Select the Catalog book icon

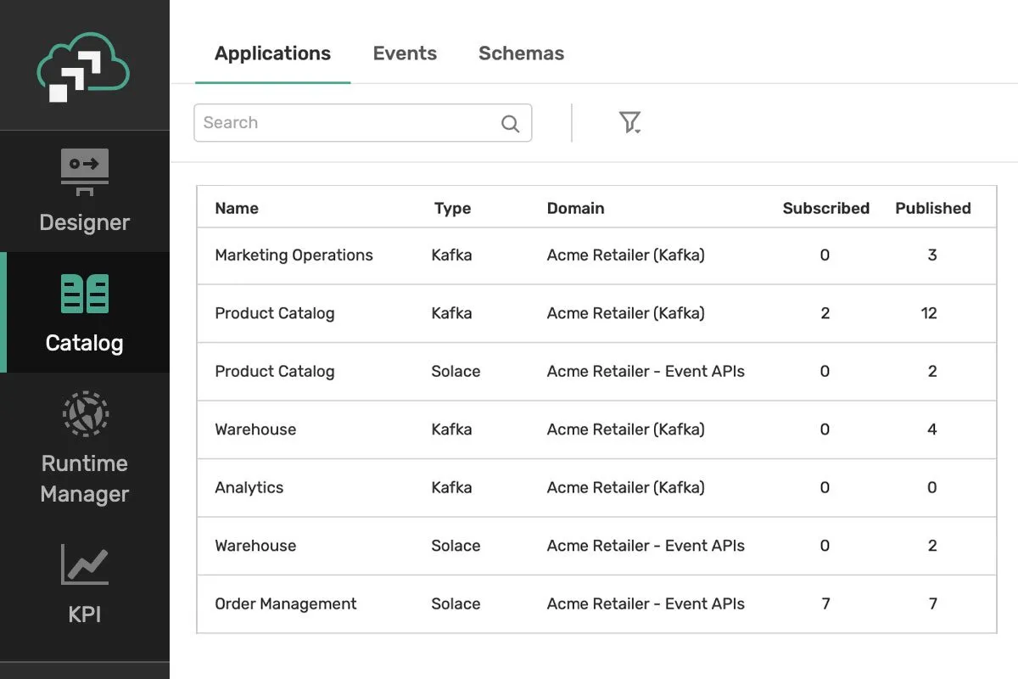[84, 294]
